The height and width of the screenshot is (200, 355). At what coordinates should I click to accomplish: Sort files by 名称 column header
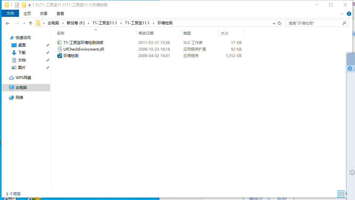[61, 33]
